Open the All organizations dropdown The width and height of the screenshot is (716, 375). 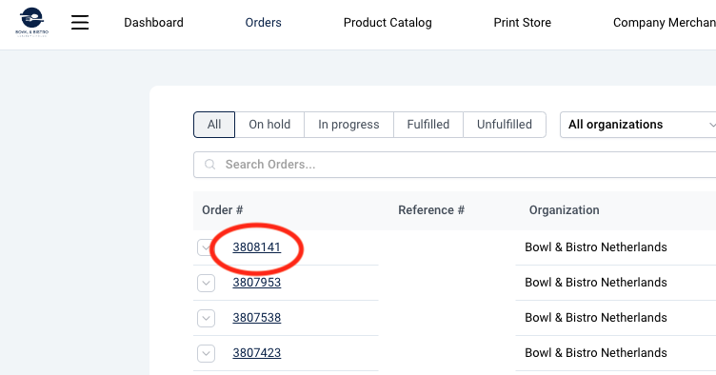[x=639, y=125]
